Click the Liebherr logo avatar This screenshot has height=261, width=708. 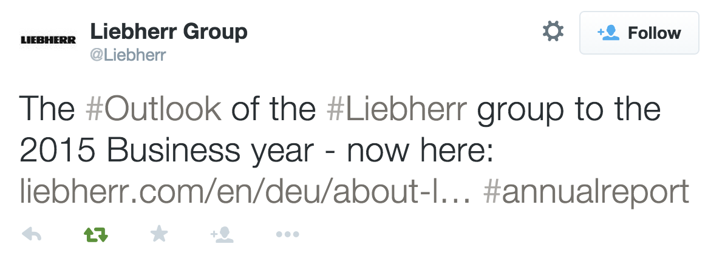[x=48, y=40]
